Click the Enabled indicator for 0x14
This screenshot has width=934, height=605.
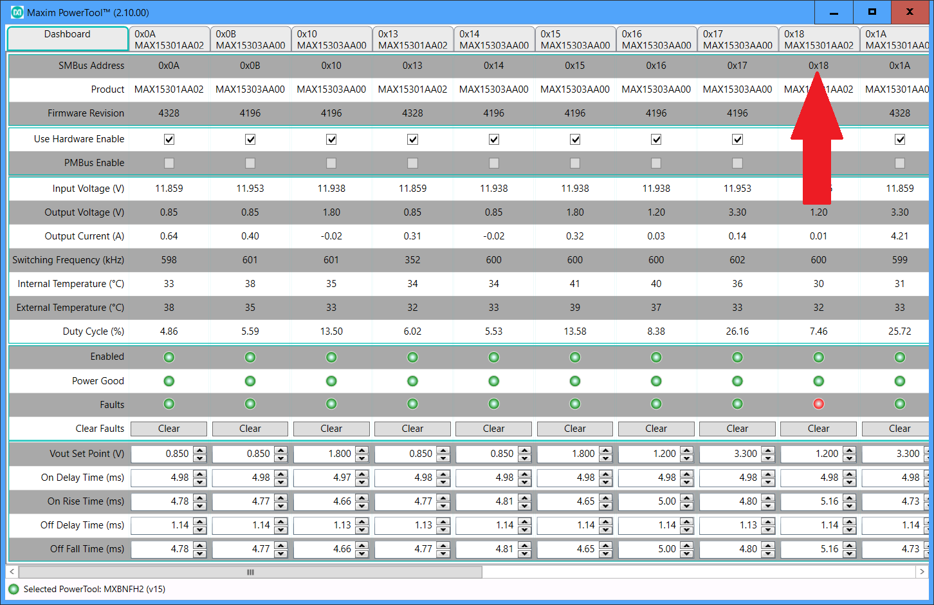pyautogui.click(x=494, y=357)
